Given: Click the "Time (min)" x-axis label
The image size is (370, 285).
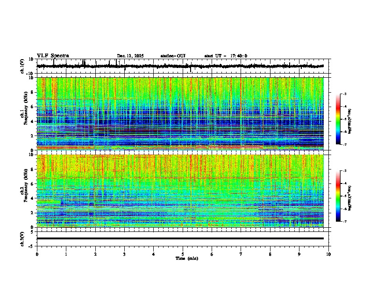Looking at the screenshot, I should (187, 258).
